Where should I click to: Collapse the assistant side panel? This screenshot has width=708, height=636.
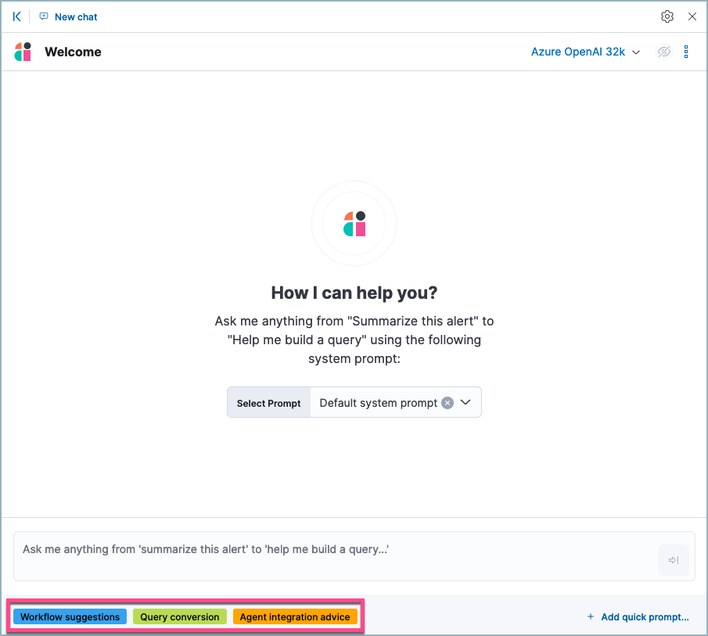(16, 16)
